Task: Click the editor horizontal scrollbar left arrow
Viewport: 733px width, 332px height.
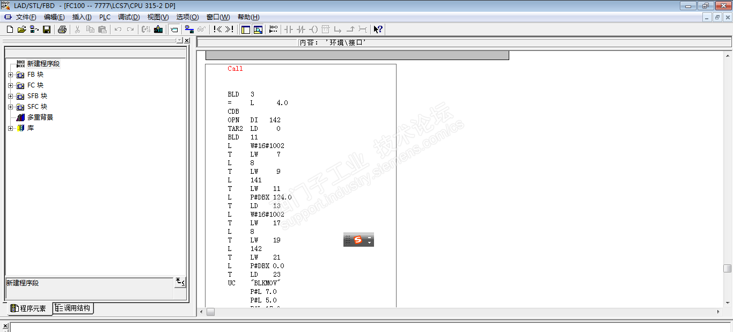Action: tap(202, 312)
